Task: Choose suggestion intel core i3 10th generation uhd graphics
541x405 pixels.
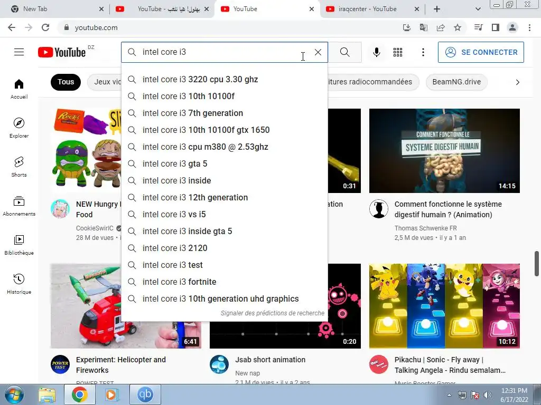Action: pos(224,298)
